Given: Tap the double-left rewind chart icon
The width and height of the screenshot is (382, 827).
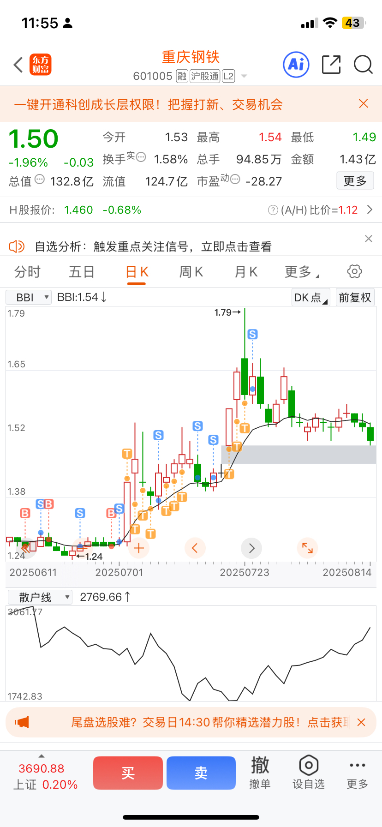Looking at the screenshot, I should pos(25,548).
